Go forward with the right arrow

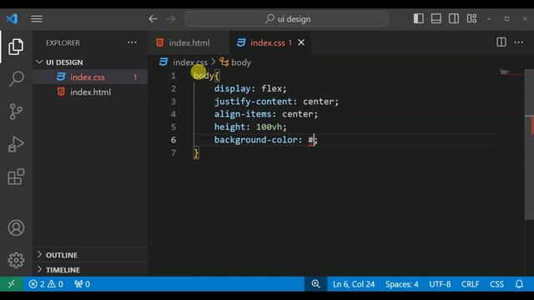pos(171,18)
